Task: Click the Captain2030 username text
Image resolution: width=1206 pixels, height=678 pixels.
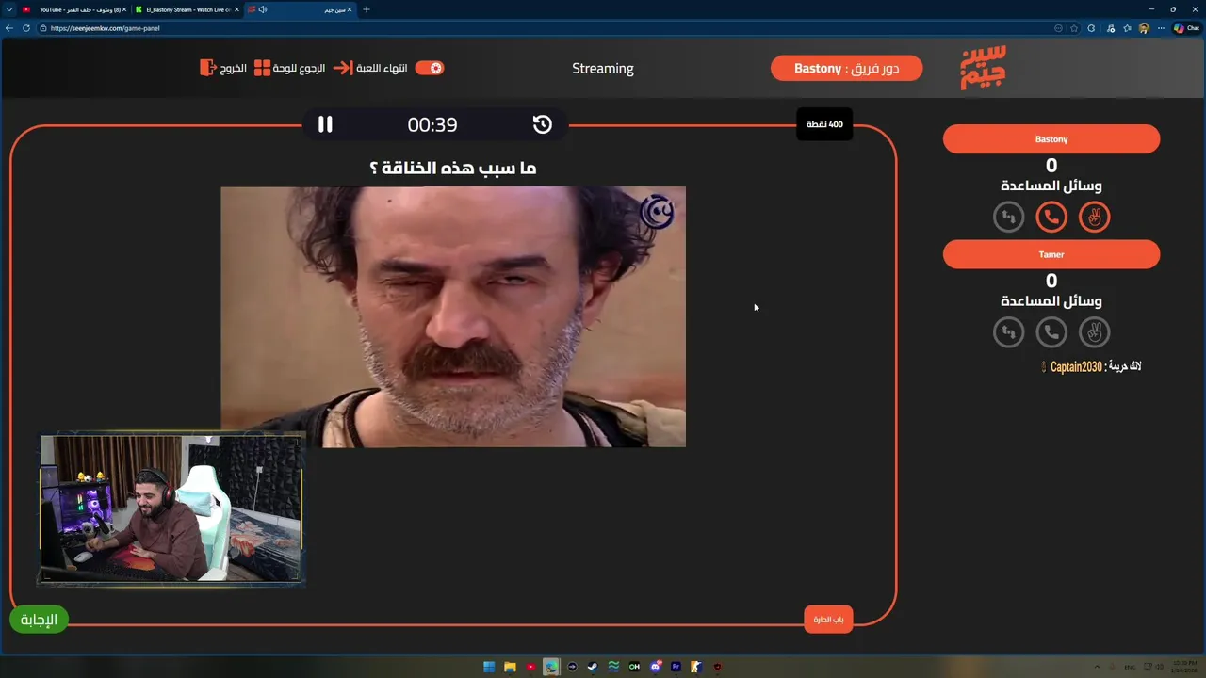Action: click(x=1076, y=366)
